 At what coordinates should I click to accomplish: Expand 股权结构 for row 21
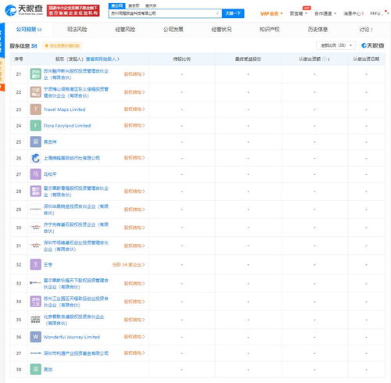point(135,74)
